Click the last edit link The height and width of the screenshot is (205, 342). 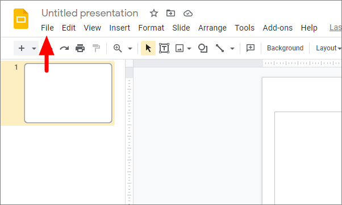pos(335,28)
